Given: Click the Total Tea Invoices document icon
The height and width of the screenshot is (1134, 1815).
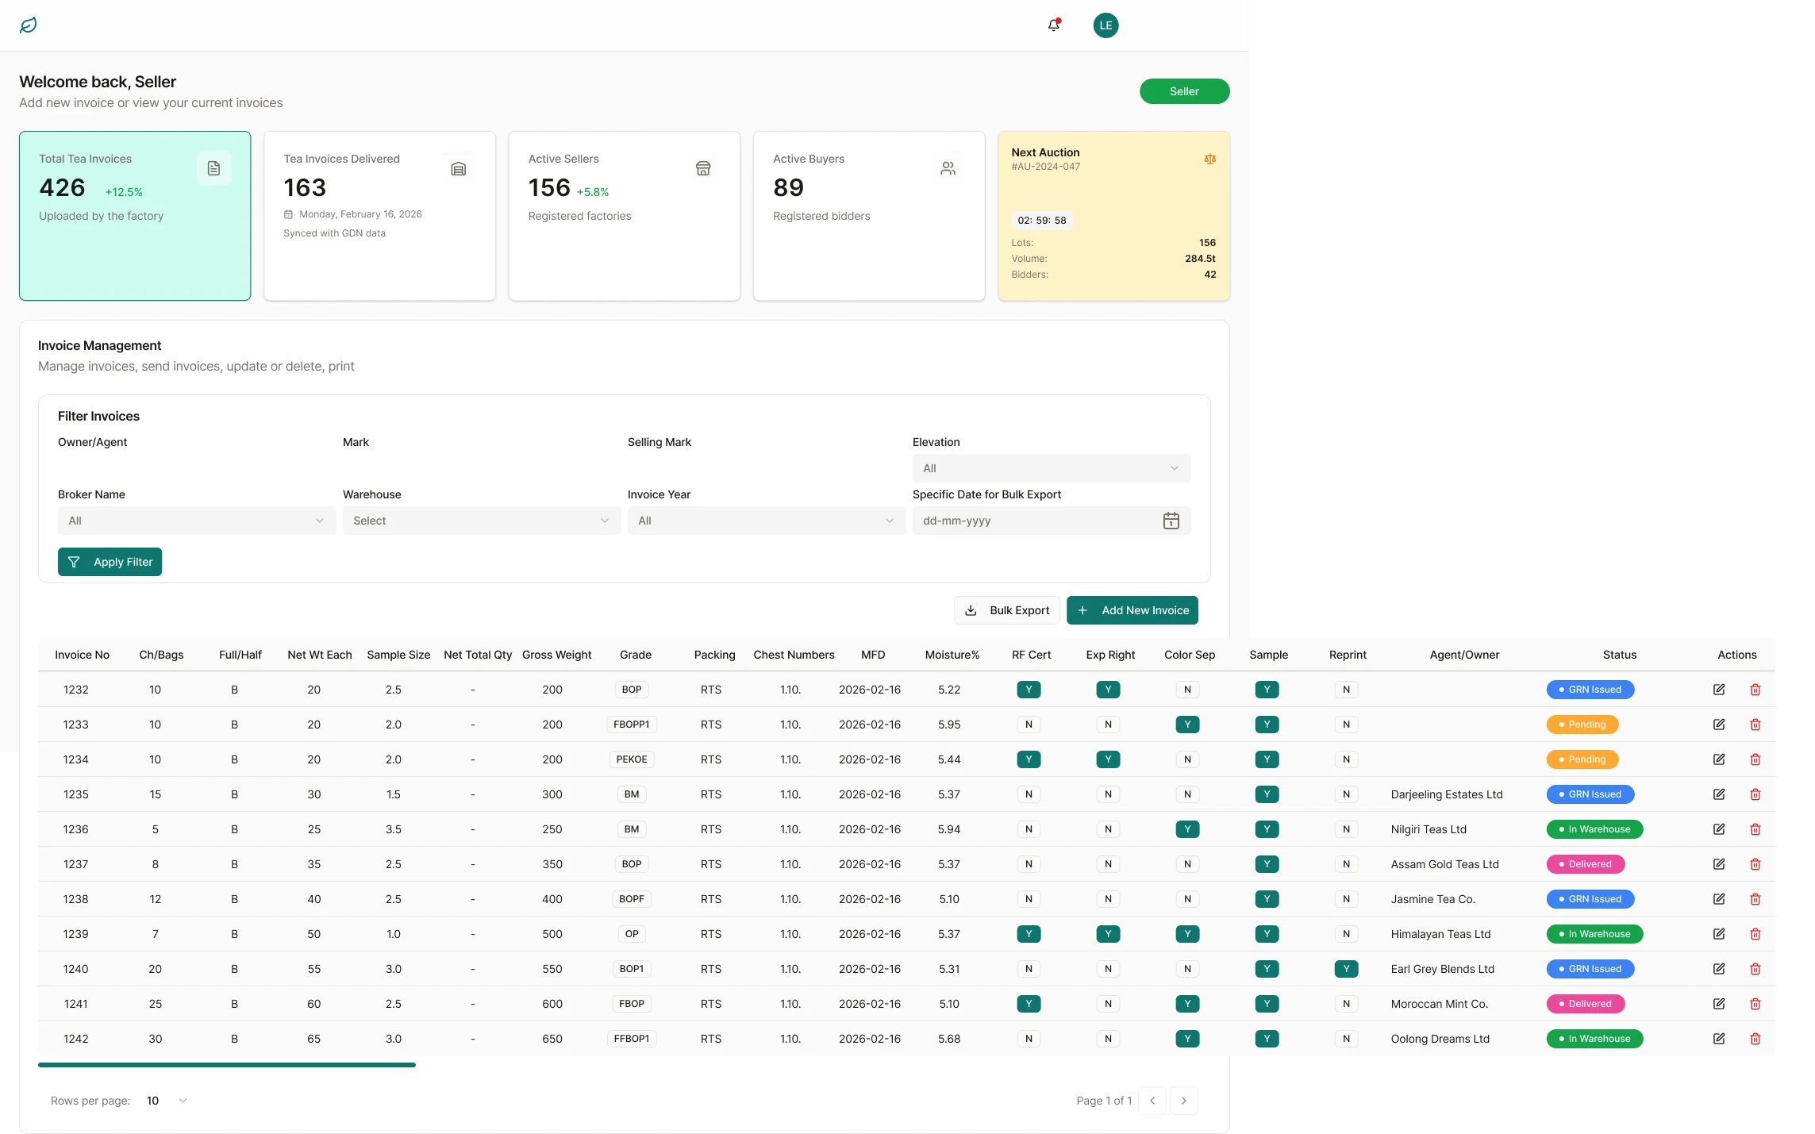Looking at the screenshot, I should pos(213,168).
